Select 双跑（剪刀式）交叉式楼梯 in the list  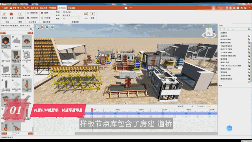(x=231, y=66)
